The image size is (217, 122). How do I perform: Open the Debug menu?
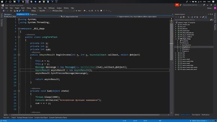coord(28,8)
